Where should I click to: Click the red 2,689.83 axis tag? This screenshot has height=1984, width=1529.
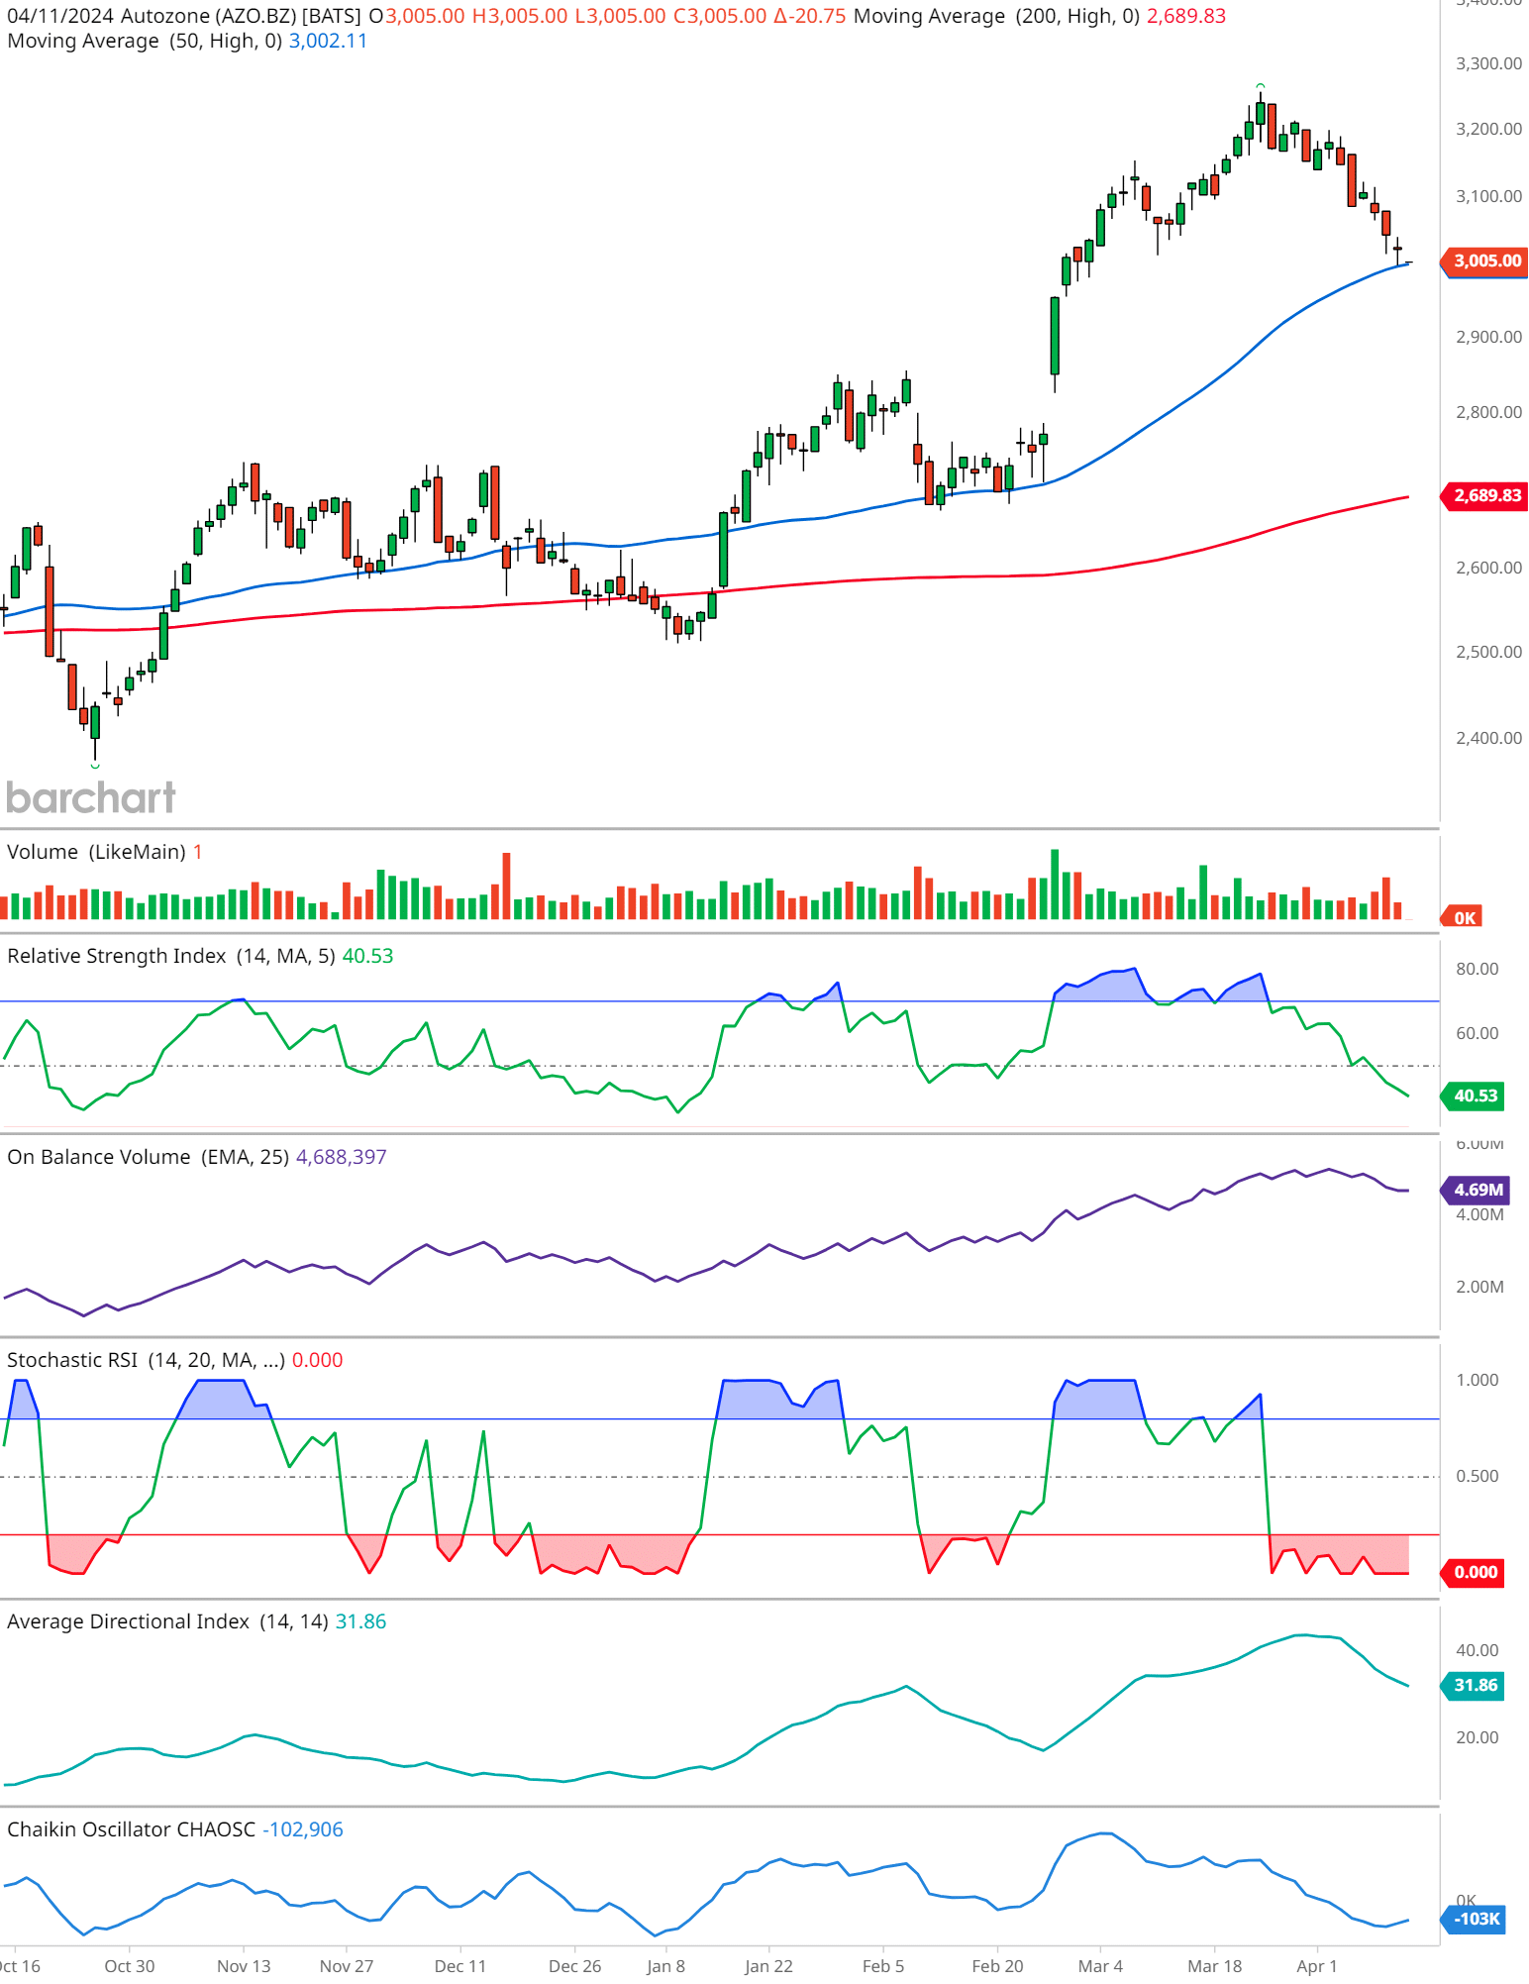pyautogui.click(x=1485, y=495)
